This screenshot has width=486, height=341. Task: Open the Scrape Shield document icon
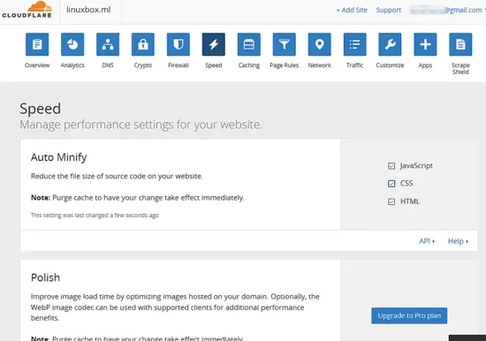[460, 44]
